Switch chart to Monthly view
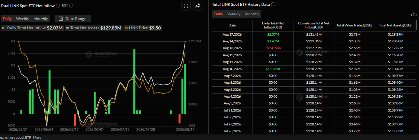The image size is (419, 140). point(41,19)
